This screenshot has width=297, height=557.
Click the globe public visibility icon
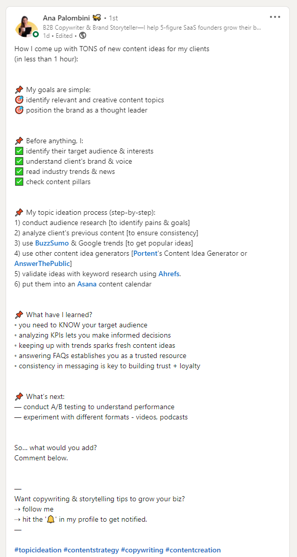[x=83, y=35]
